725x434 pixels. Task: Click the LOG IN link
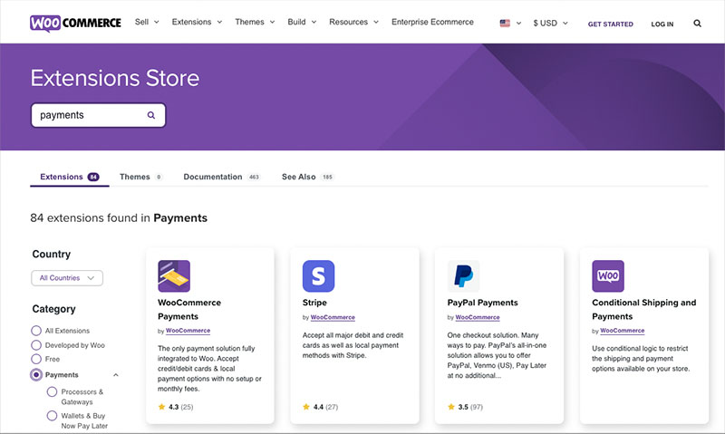662,24
